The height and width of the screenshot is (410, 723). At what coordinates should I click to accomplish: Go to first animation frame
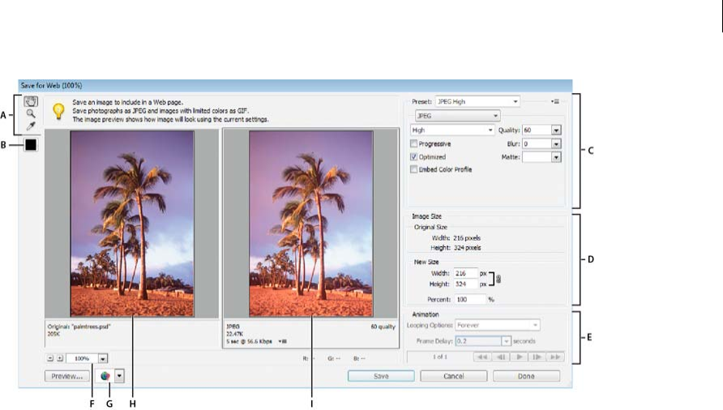482,357
